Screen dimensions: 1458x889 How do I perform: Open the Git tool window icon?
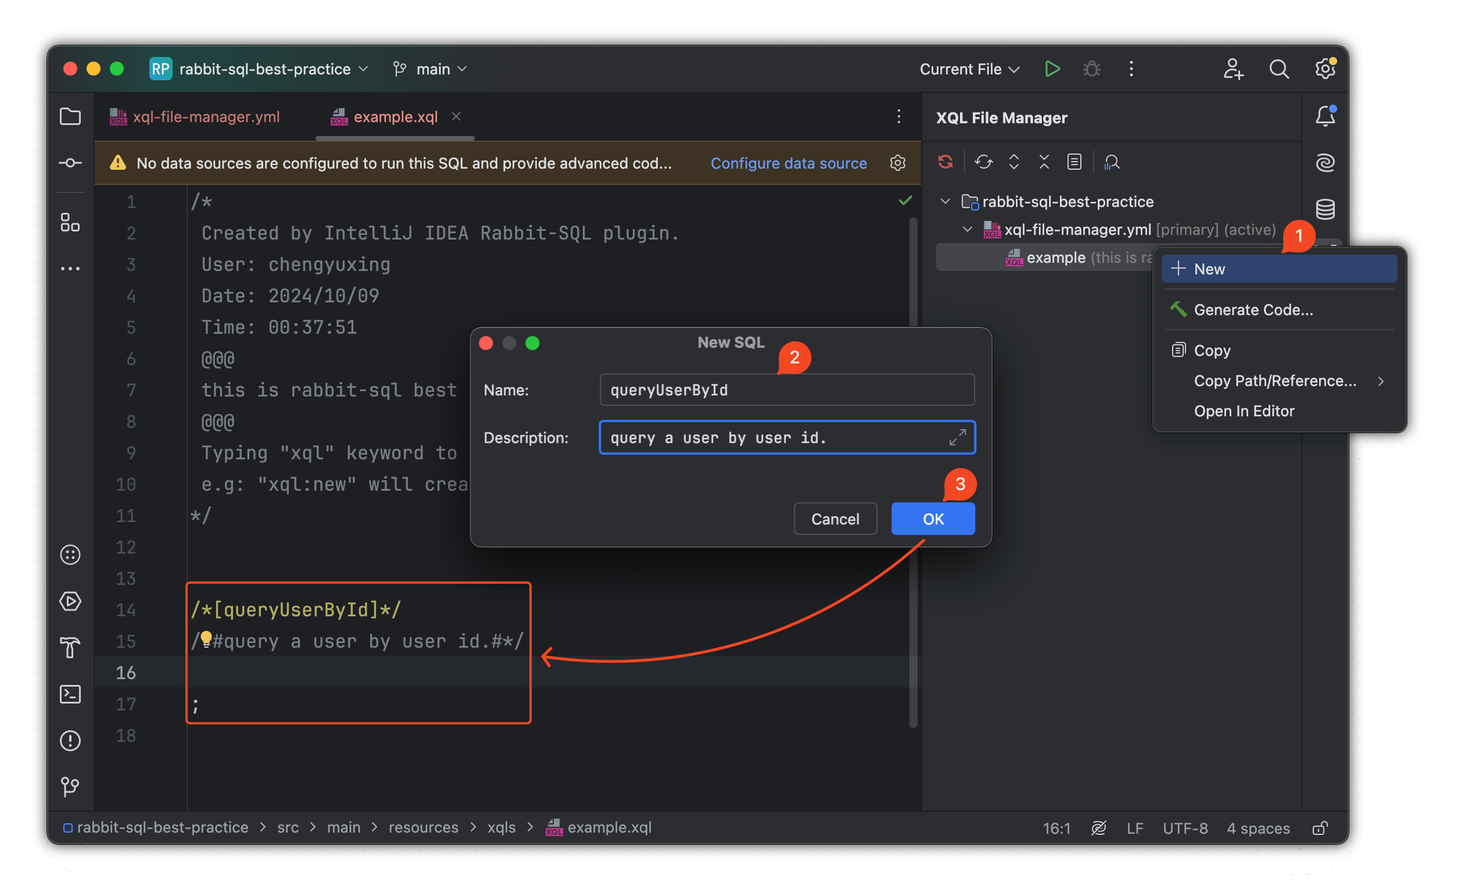(70, 787)
